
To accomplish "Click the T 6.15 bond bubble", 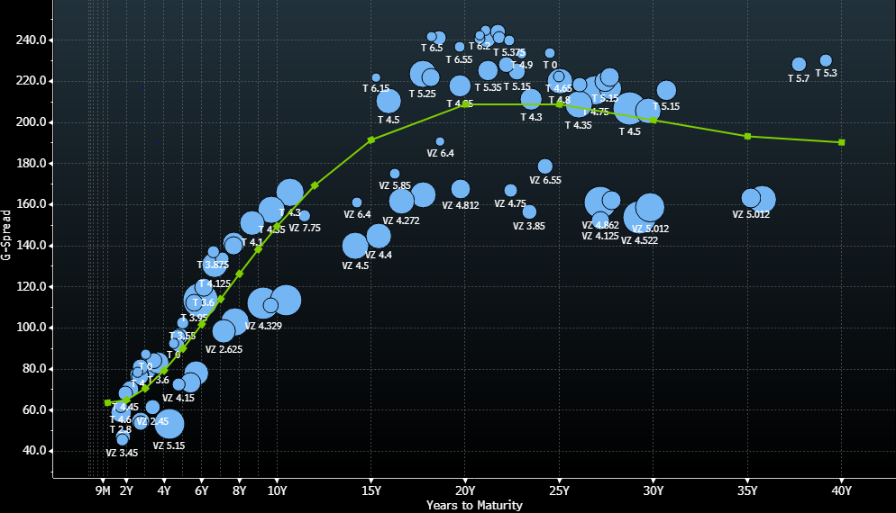I will (376, 77).
